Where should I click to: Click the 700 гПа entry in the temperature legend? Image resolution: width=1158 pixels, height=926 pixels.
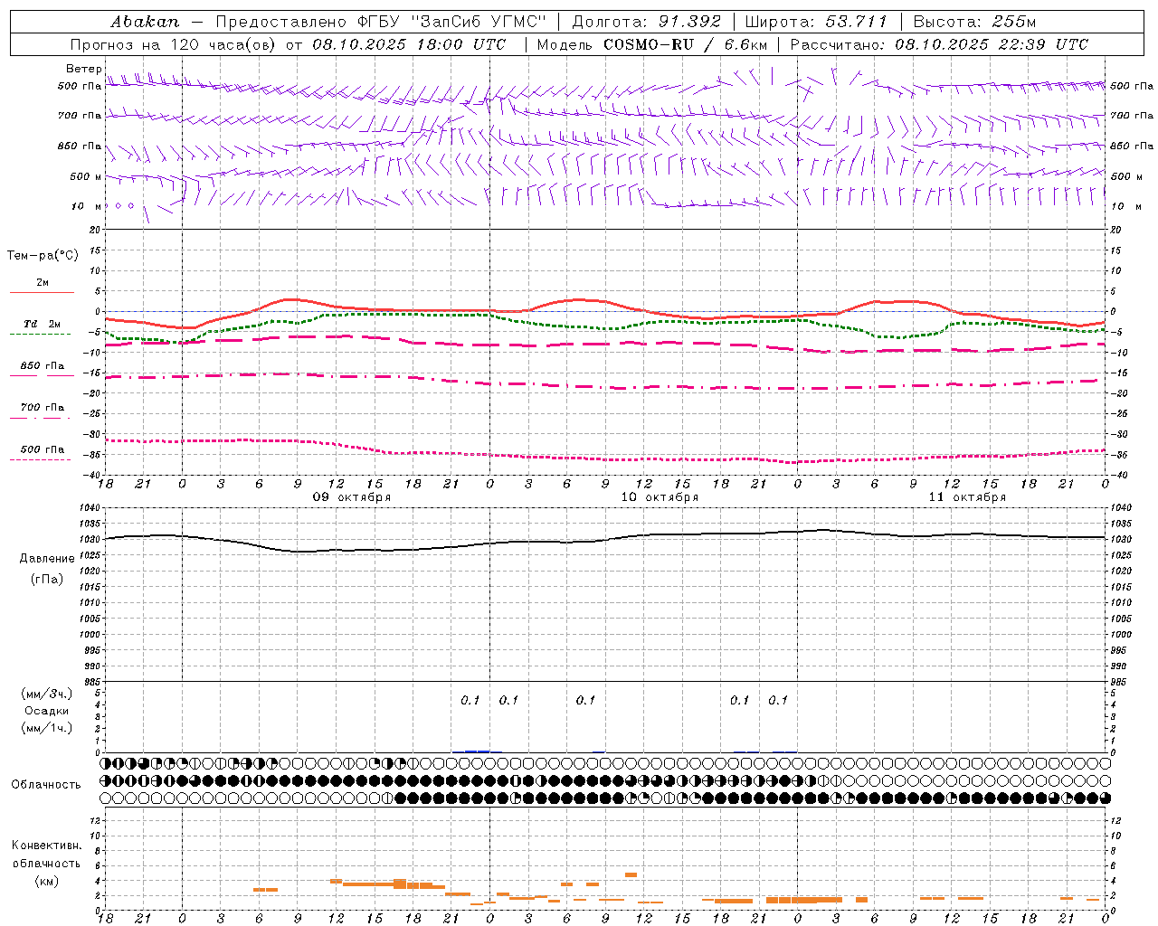pyautogui.click(x=42, y=408)
